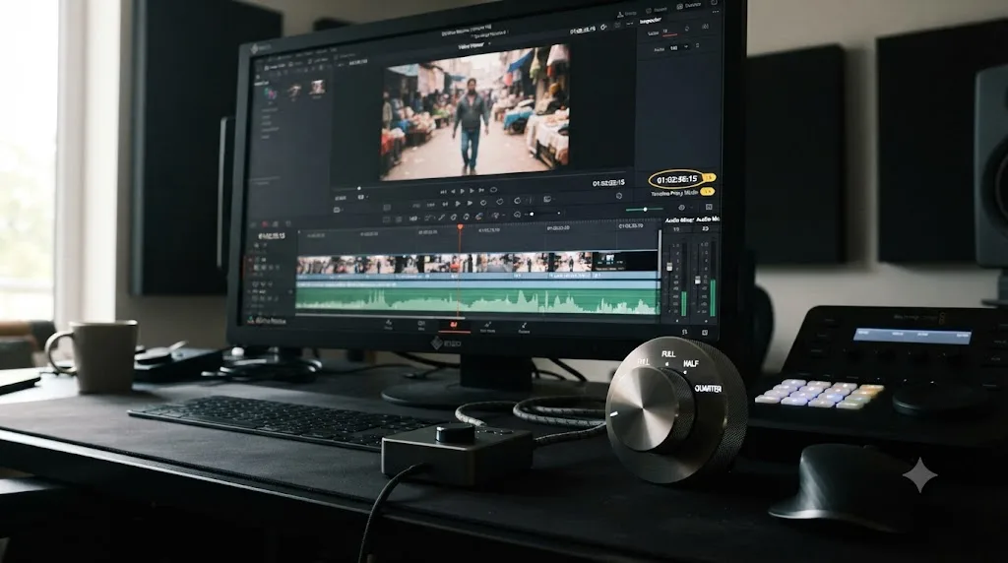Image resolution: width=1008 pixels, height=563 pixels.
Task: Jump to last frame in viewer transport
Action: (x=481, y=190)
